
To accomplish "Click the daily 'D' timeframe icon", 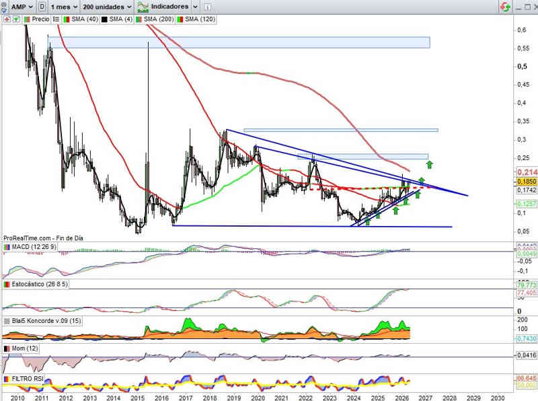I will point(42,7).
